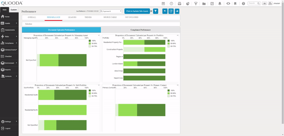Screen dimensions: 284x136
Task: Open the folder icon in top toolbar
Action: coord(204,4)
